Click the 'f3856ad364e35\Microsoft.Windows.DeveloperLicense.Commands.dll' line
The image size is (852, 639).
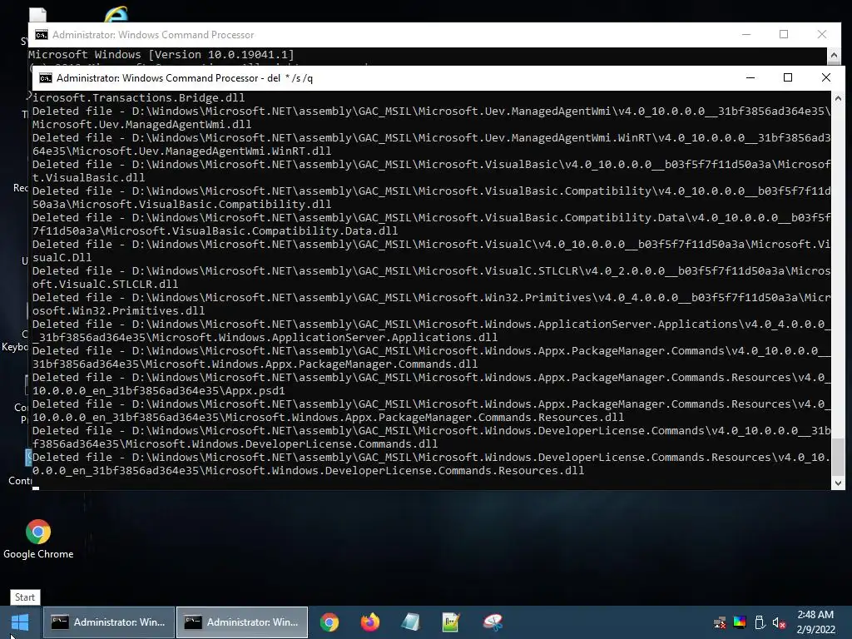tap(235, 444)
